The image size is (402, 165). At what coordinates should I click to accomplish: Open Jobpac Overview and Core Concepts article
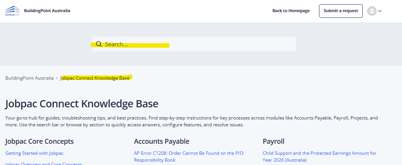click(44, 164)
